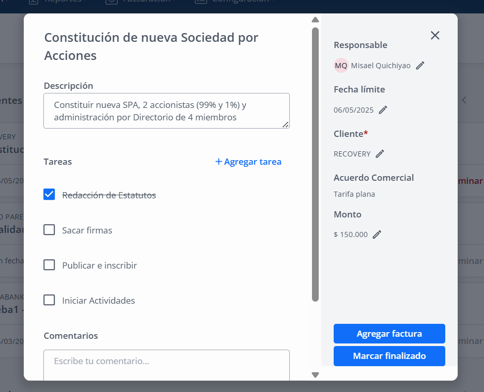484x392 pixels.
Task: Click the Descripción text area
Action: pyautogui.click(x=167, y=111)
